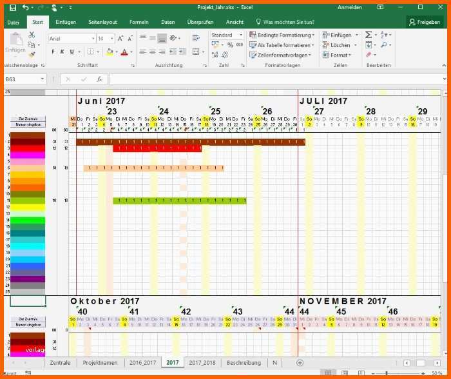Open the Zentrale sheet tab
The height and width of the screenshot is (379, 451).
60,363
